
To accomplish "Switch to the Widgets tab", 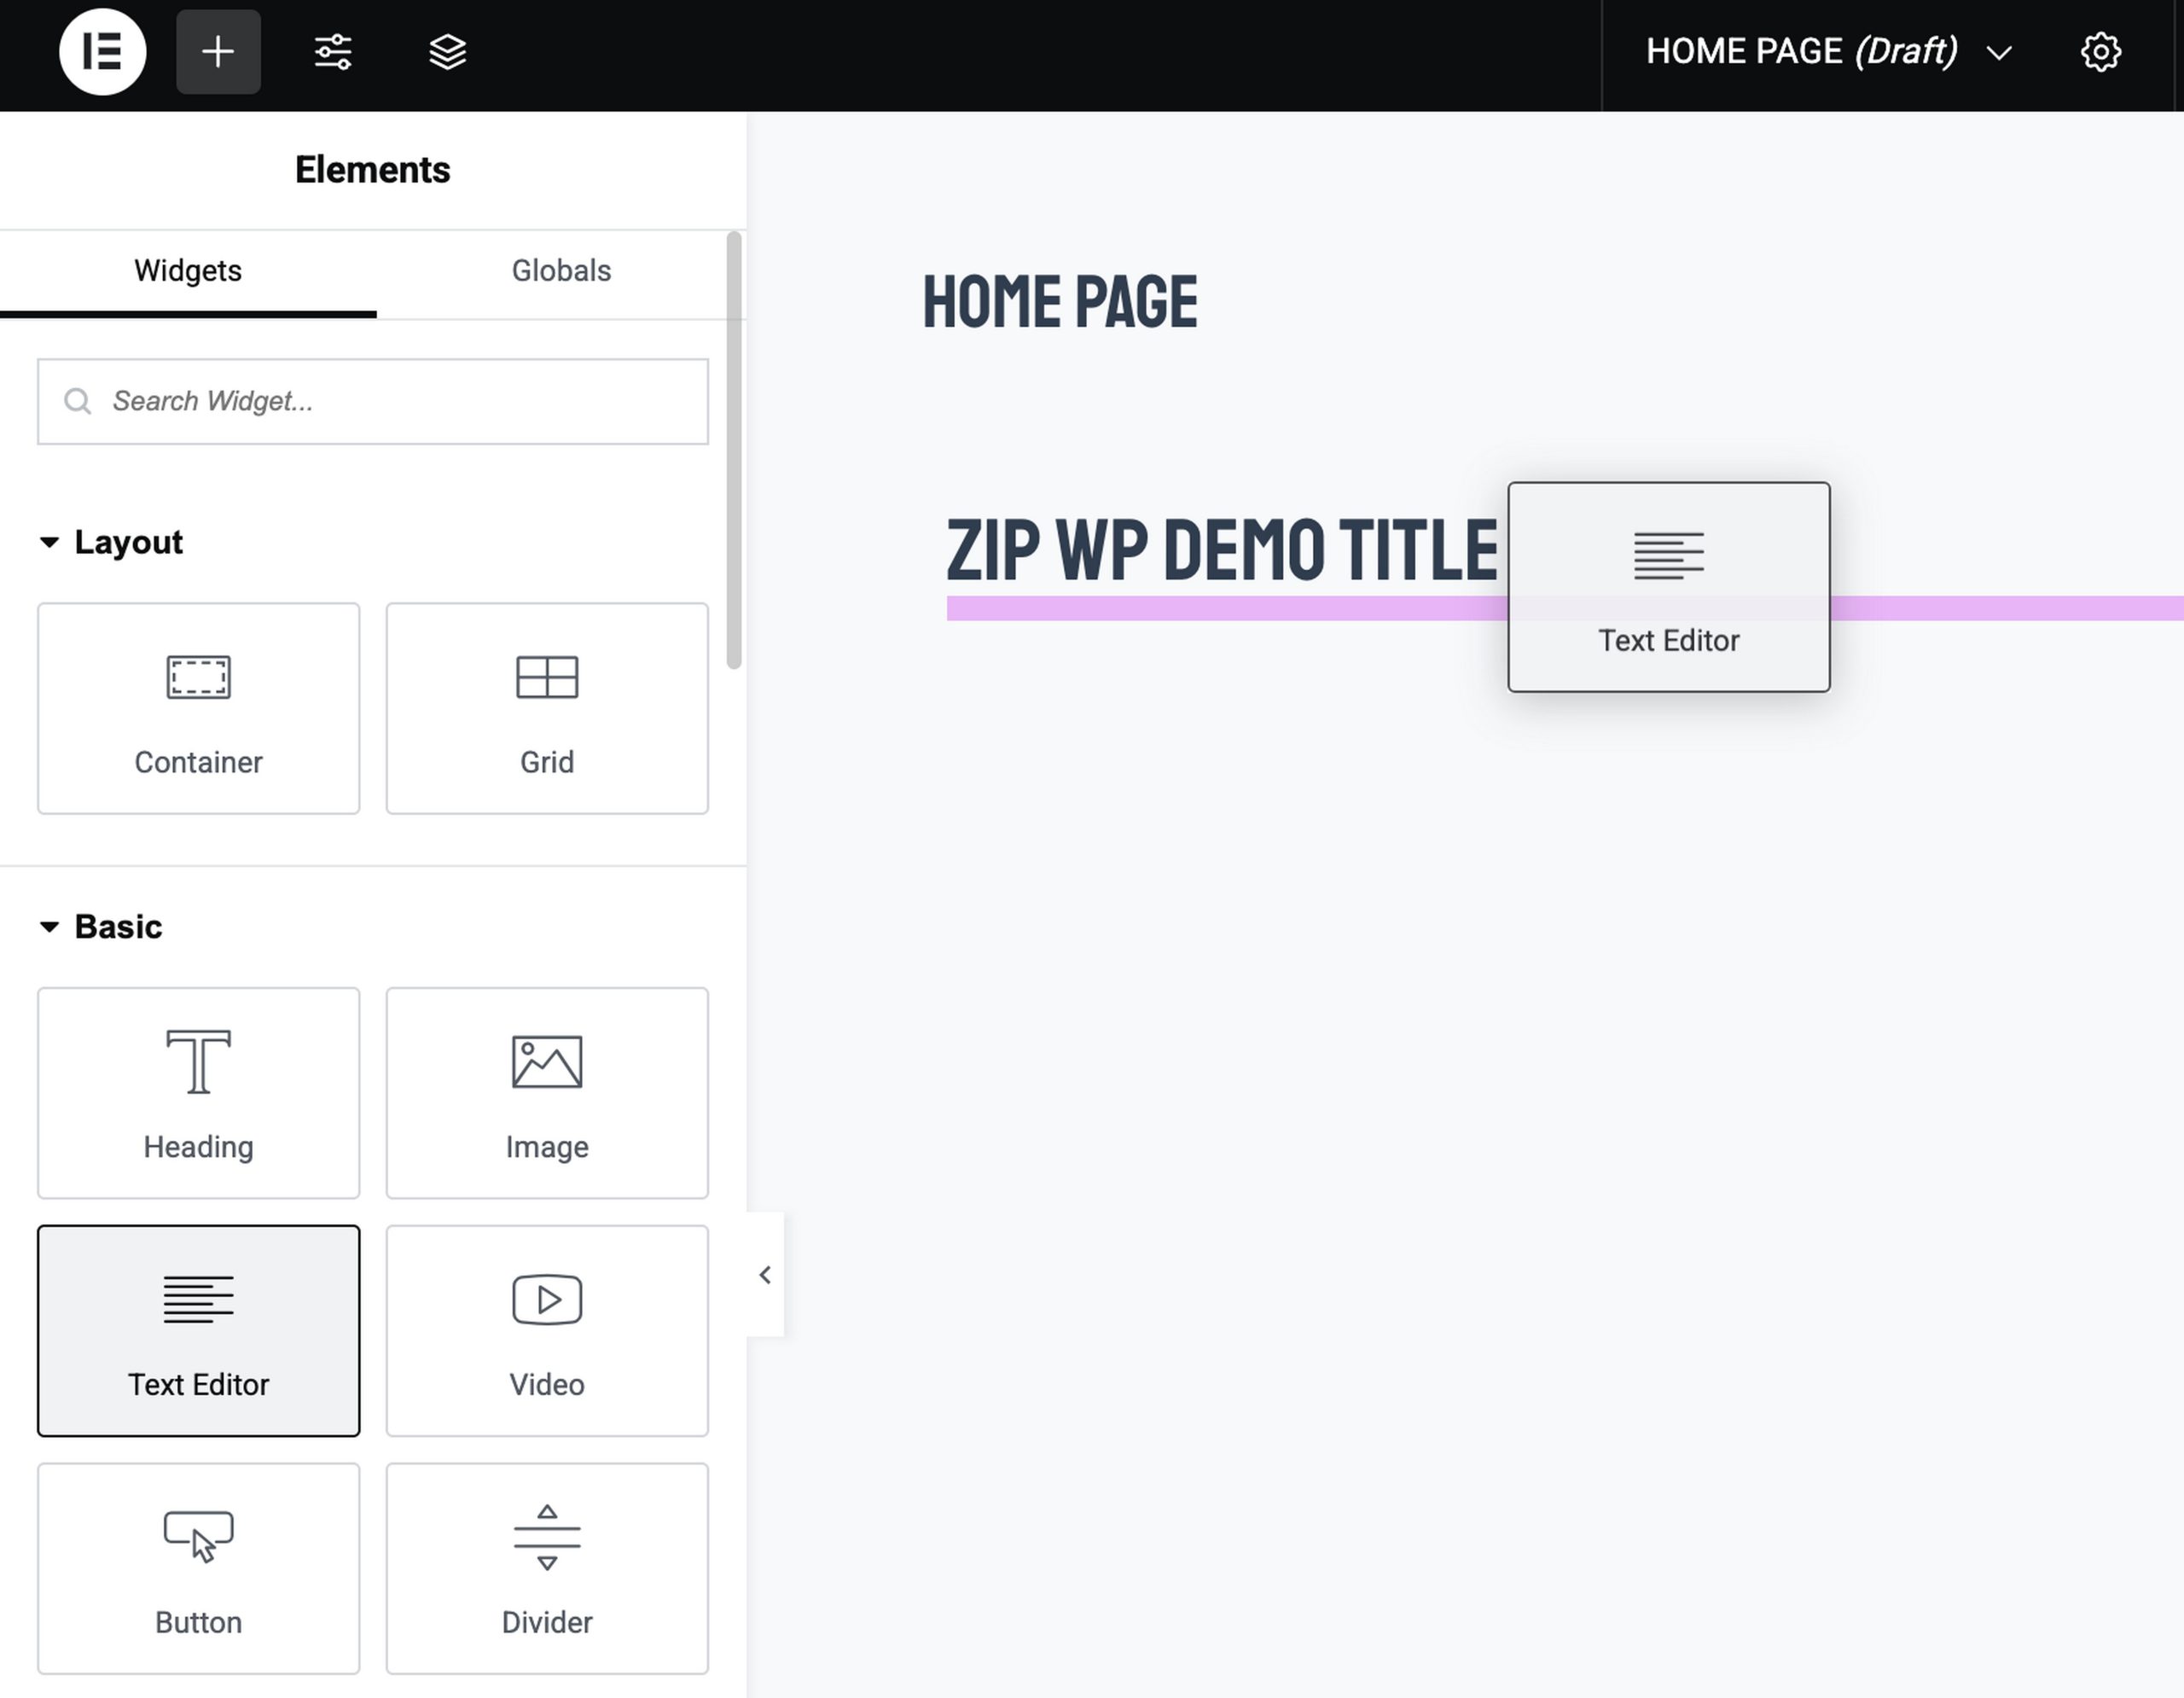I will 188,270.
